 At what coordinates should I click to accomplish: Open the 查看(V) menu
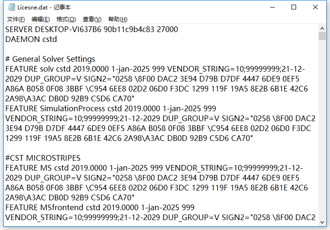92,19
